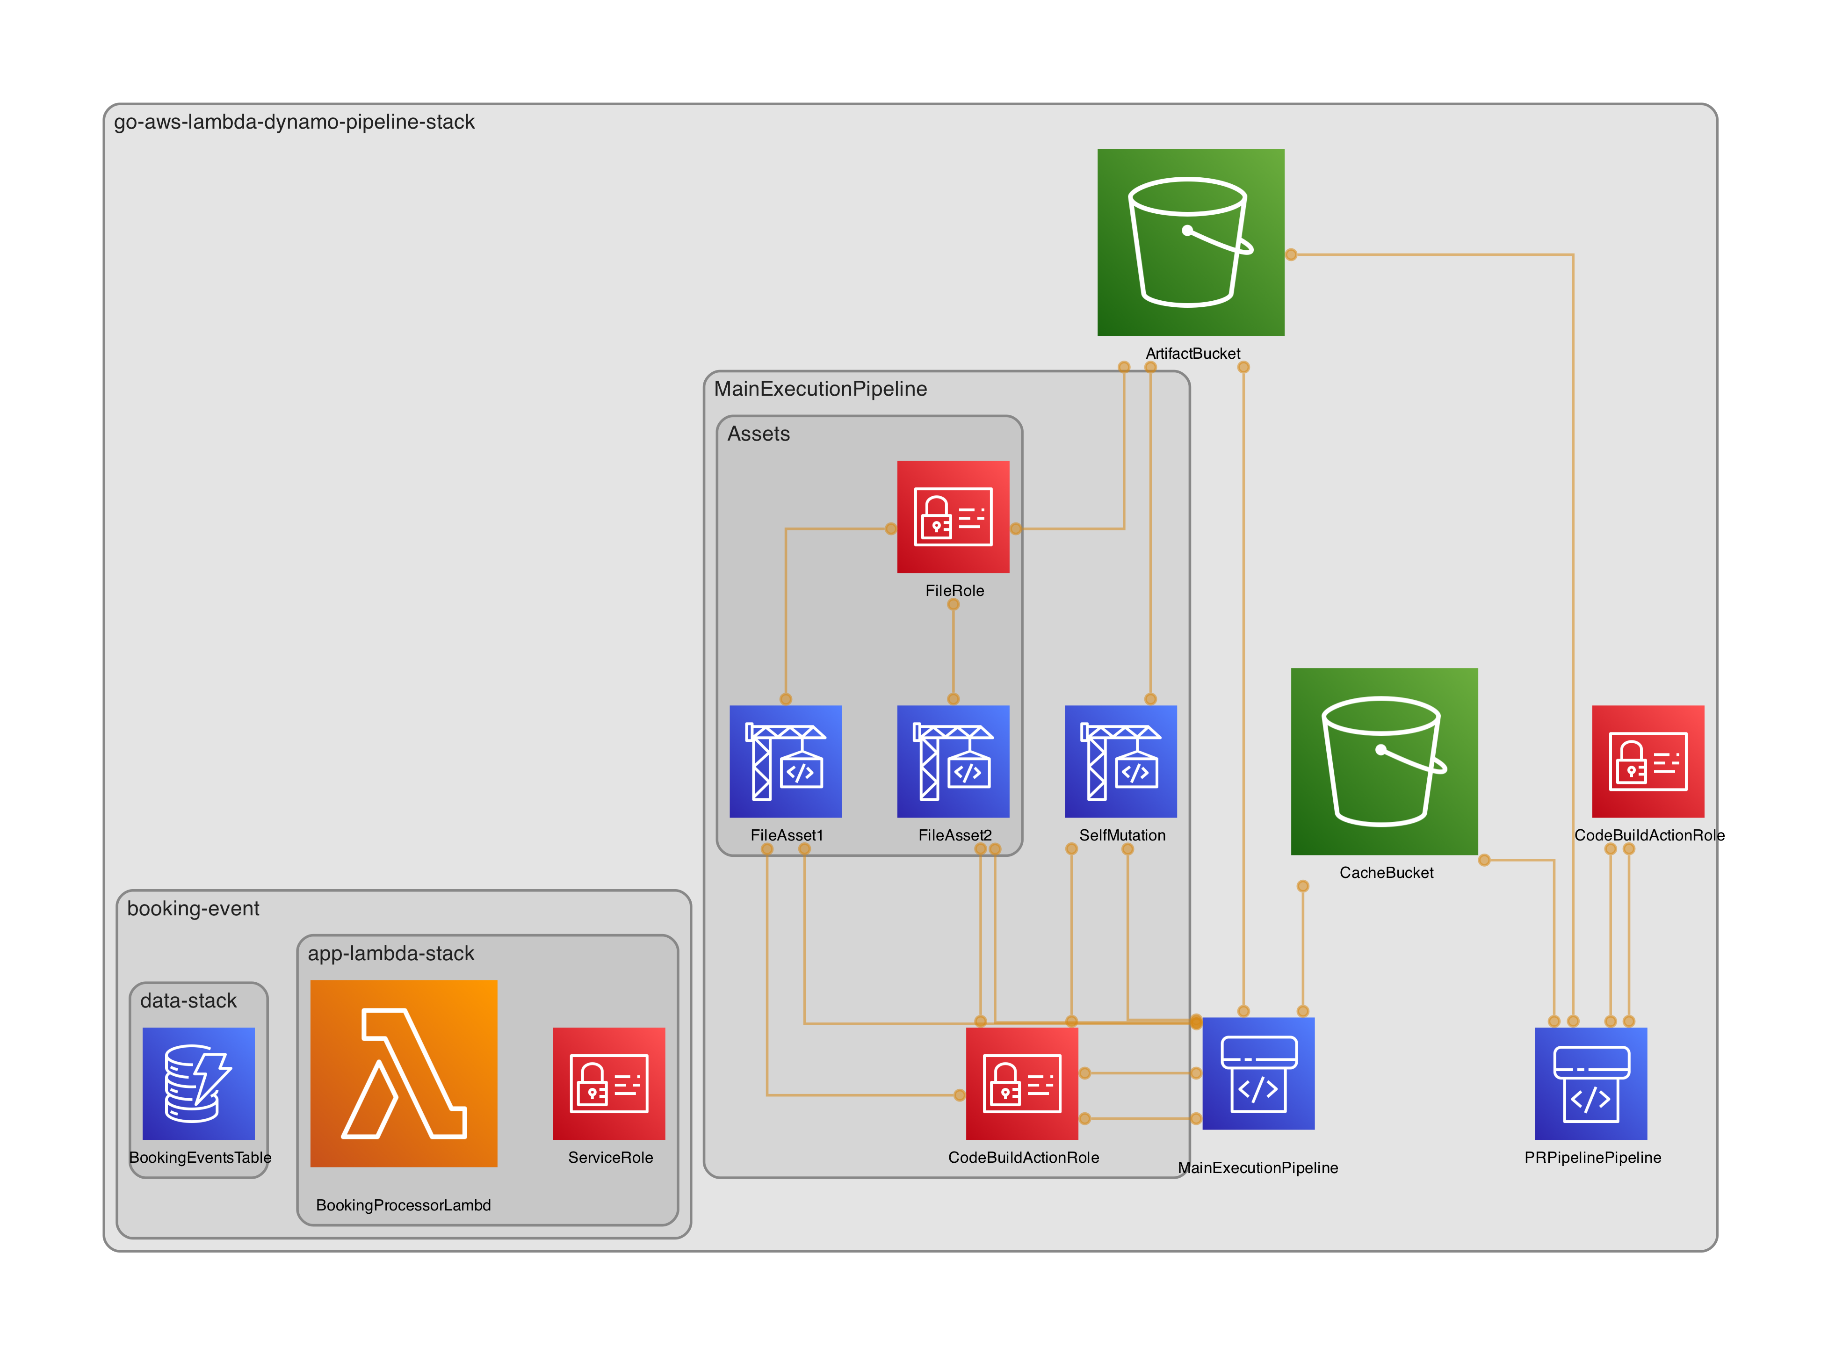Select the PRPipelinePipeline CodePipeline icon
Viewport: 1821px width, 1355px height.
[1590, 1084]
